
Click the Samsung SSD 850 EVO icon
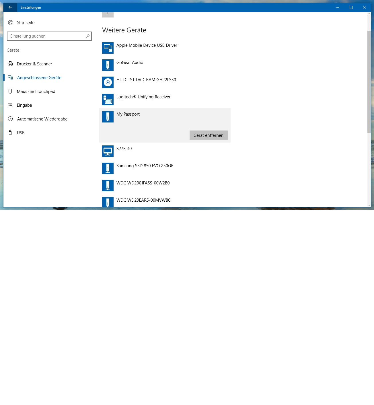pos(108,168)
